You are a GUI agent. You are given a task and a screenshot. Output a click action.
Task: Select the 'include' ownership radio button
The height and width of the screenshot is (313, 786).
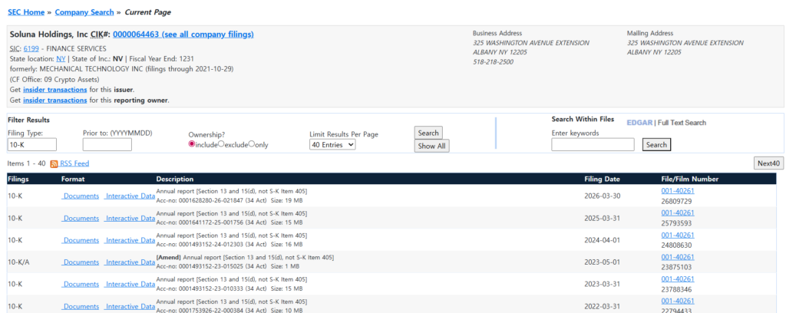191,144
